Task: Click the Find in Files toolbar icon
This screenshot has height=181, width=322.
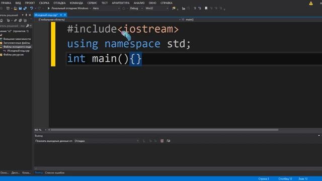Action: (x=174, y=9)
